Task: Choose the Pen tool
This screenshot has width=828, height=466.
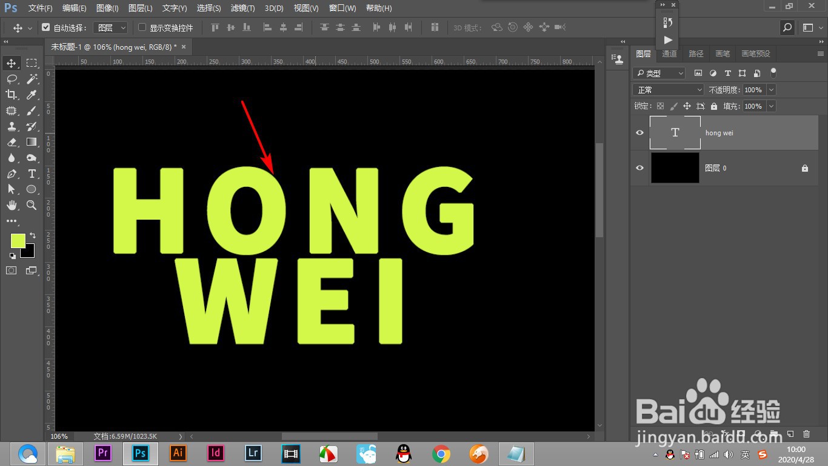Action: (x=12, y=174)
